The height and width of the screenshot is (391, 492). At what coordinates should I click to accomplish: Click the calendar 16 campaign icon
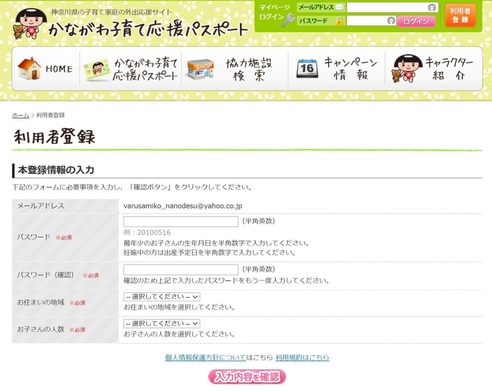point(307,68)
